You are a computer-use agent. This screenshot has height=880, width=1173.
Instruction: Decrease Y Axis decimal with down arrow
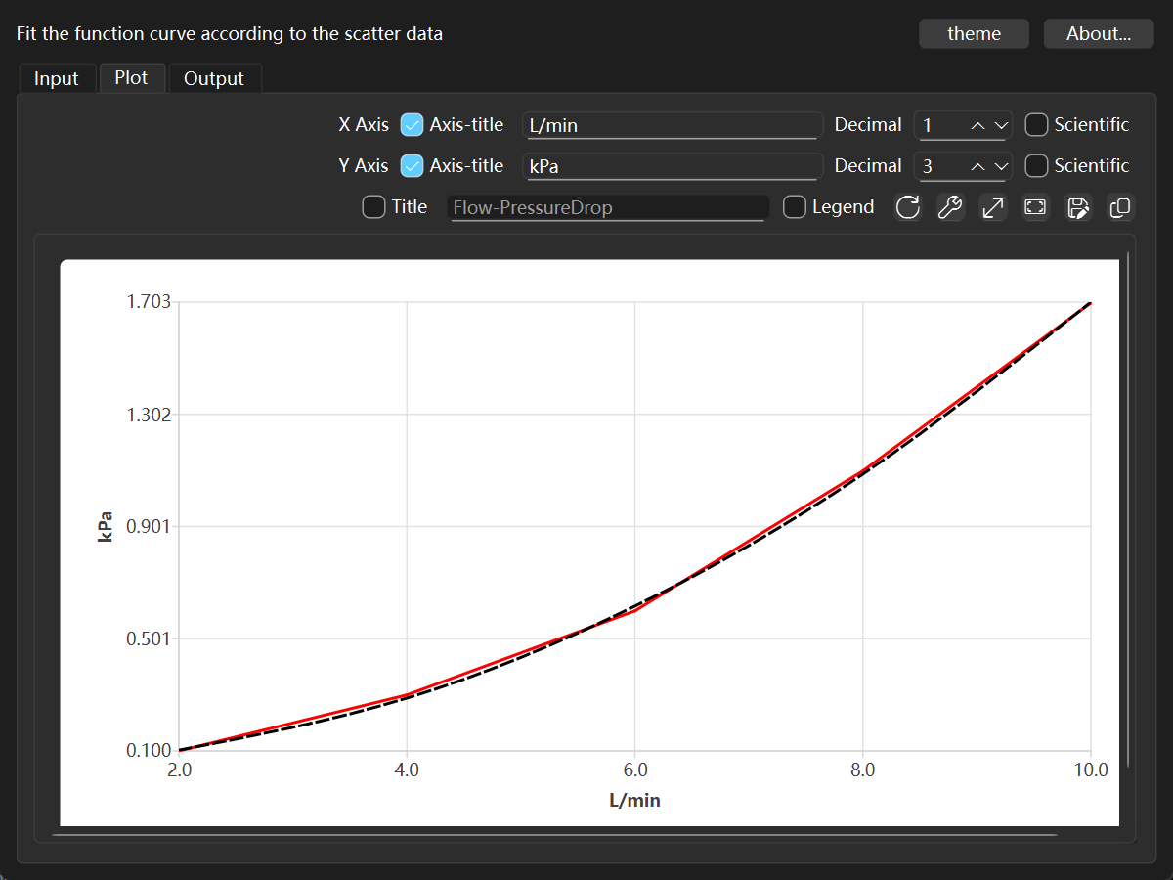[1000, 166]
